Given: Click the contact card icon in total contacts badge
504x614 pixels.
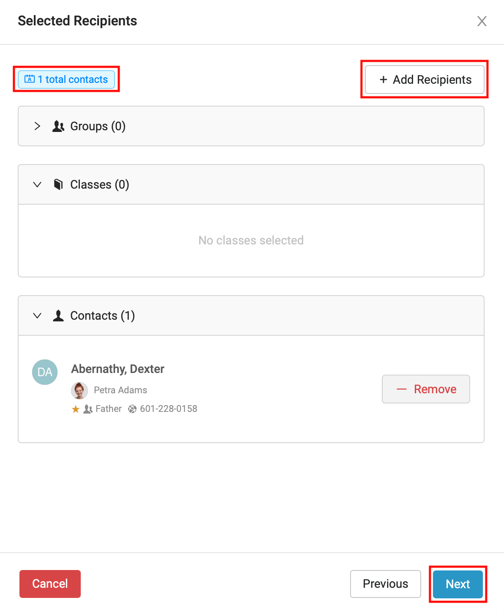Looking at the screenshot, I should [x=30, y=79].
